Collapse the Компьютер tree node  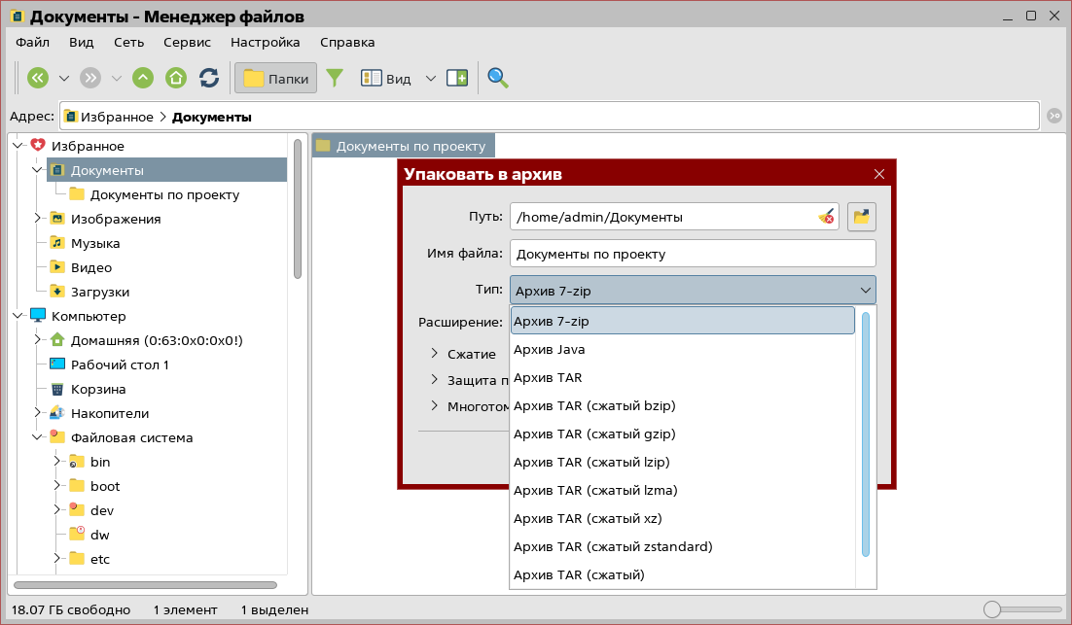18,316
